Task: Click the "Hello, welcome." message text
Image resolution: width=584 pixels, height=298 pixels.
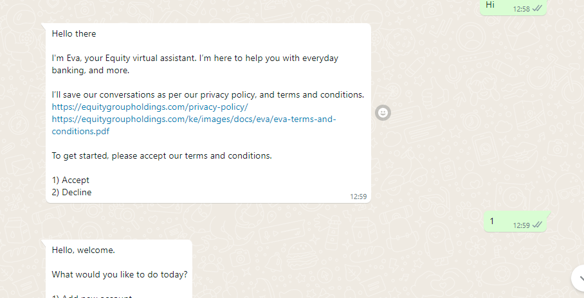Action: click(84, 250)
